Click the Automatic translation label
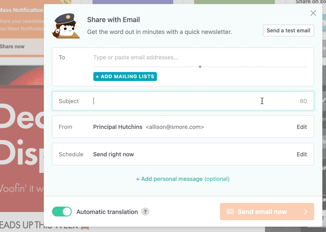 click(x=107, y=212)
